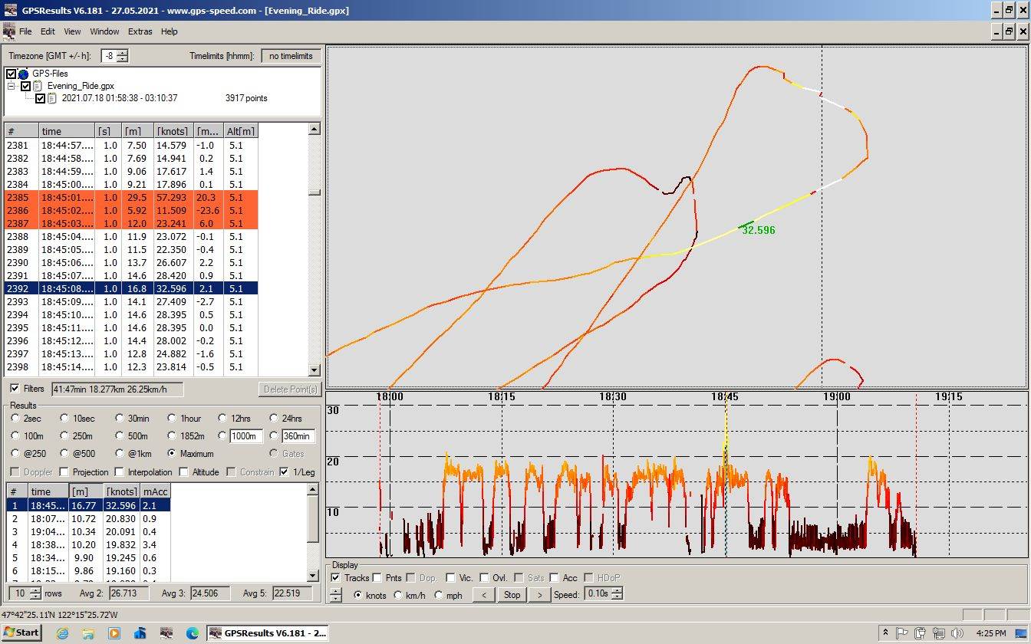1031x644 pixels.
Task: Open the Window menu
Action: [104, 31]
